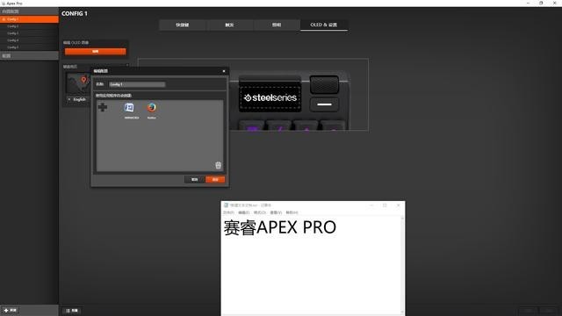The width and height of the screenshot is (562, 316).
Task: Add new config with plus button bottom-left
Action: click(x=10, y=310)
